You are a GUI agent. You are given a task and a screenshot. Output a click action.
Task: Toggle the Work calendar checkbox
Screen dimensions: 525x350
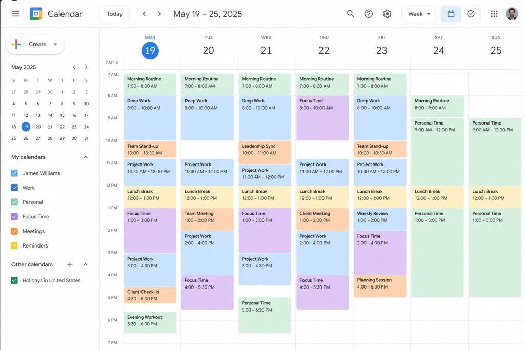click(14, 188)
